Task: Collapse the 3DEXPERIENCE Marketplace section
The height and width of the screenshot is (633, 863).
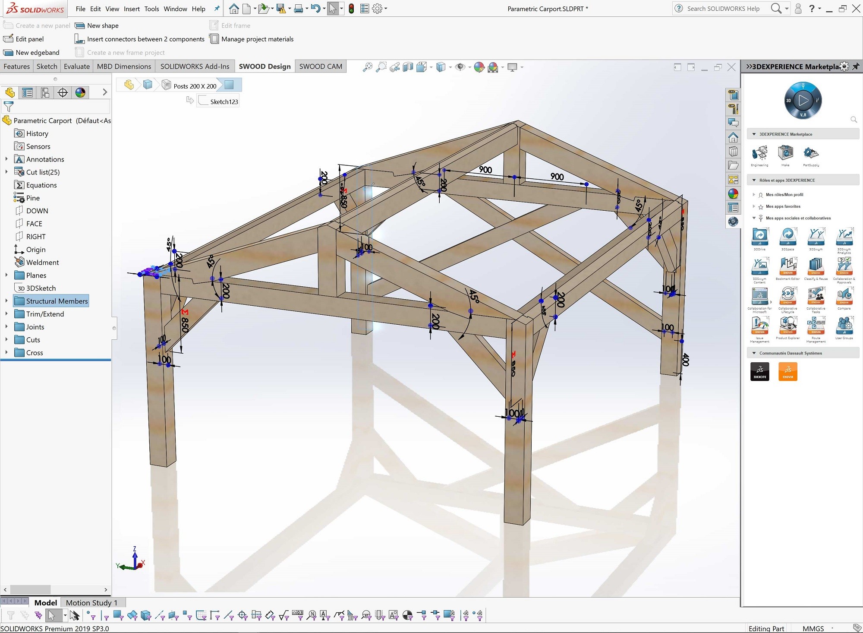Action: coord(754,134)
